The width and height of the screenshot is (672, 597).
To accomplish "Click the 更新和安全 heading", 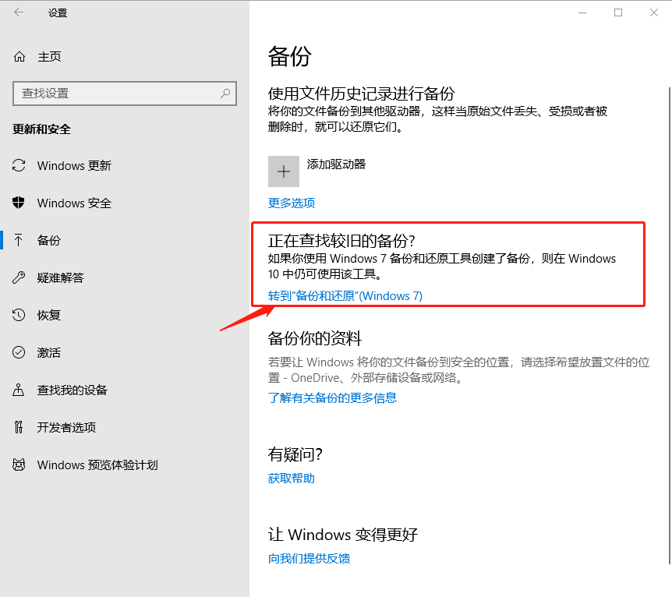I will [41, 129].
